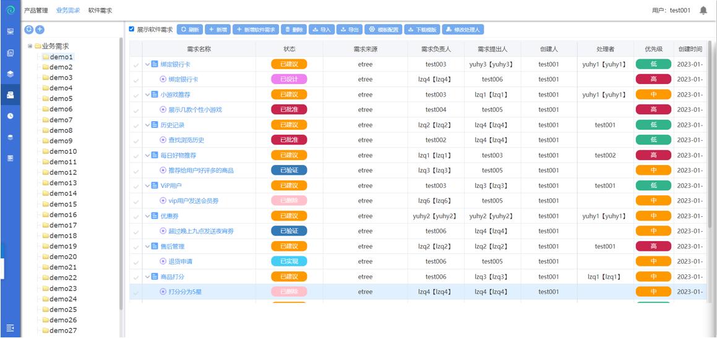This screenshot has height=338, width=717.
Task: Open the layers icon in left sidebar
Action: click(x=11, y=74)
